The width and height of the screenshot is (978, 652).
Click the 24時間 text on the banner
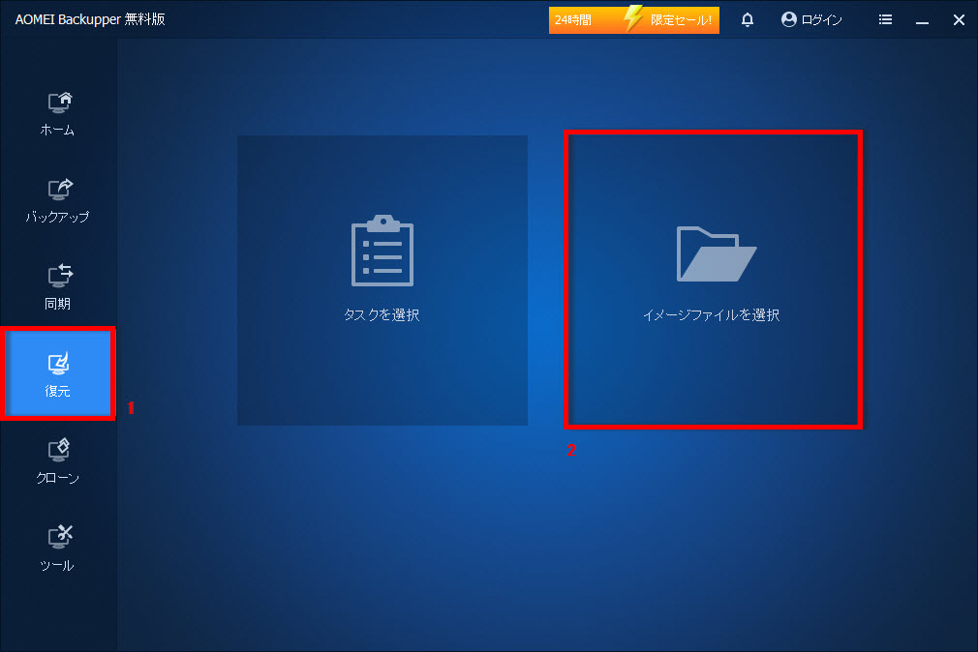pyautogui.click(x=572, y=19)
